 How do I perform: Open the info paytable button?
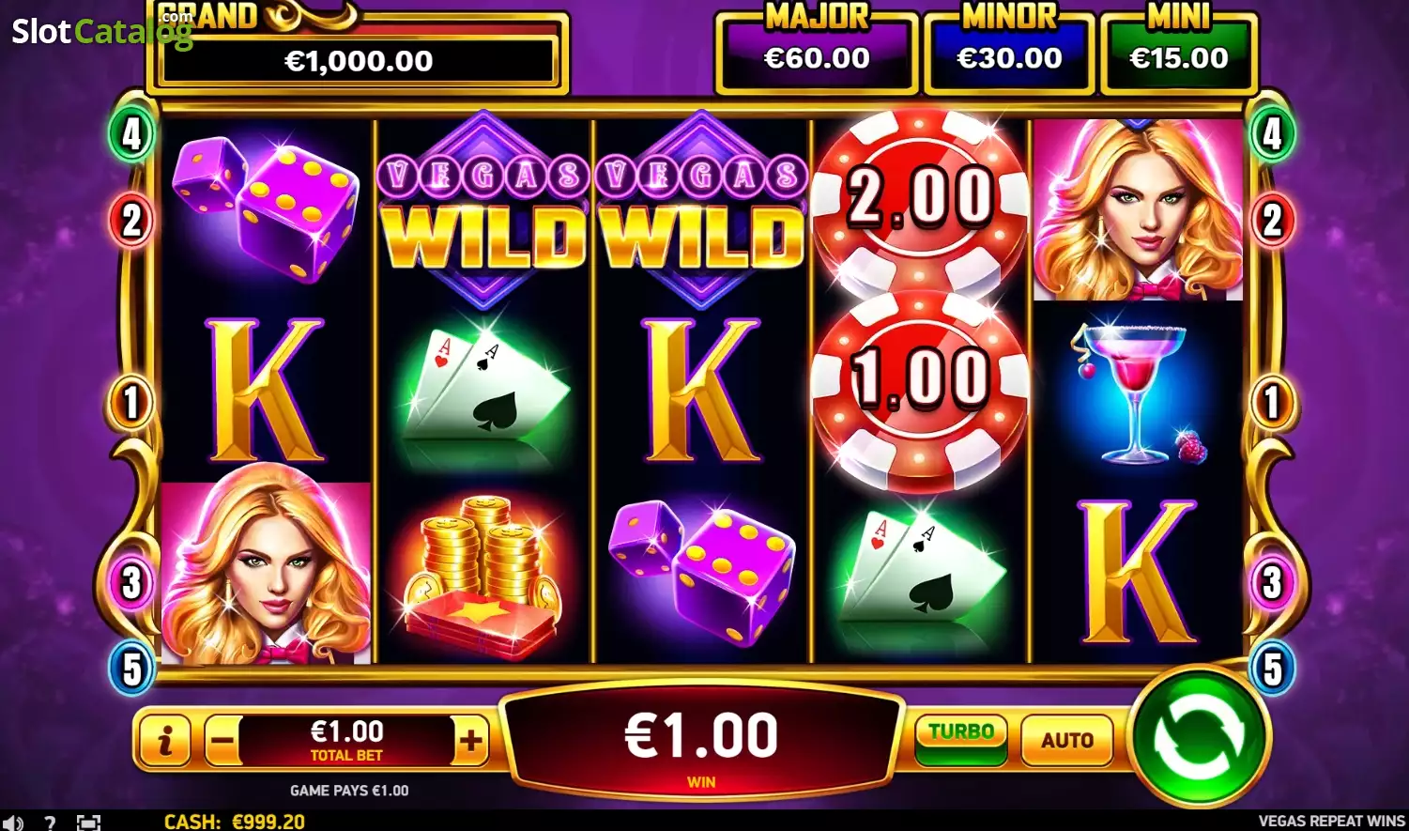[164, 741]
